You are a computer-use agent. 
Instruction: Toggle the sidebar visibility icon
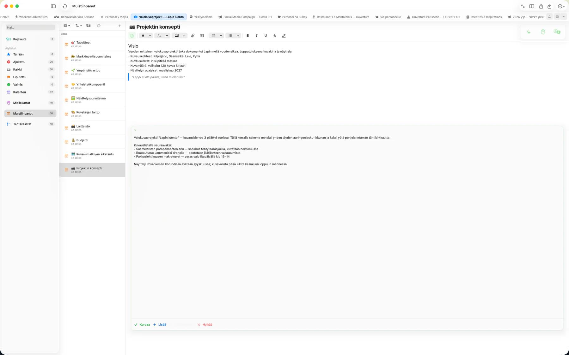[x=53, y=6]
